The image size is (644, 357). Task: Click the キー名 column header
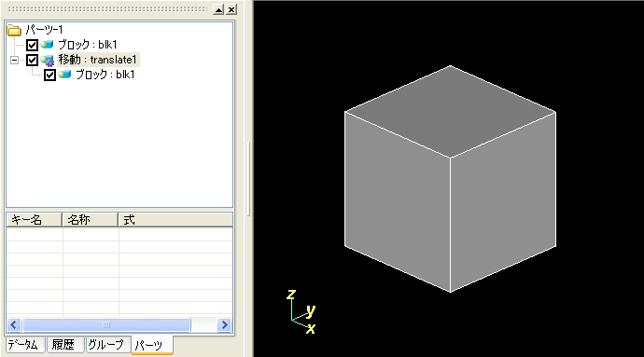click(x=35, y=220)
